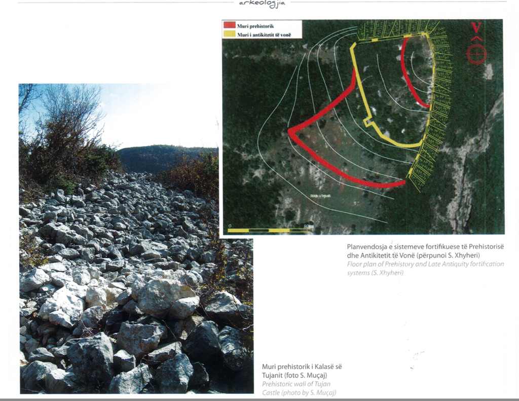Click the red V north arrow
519x401 pixels.
(x=476, y=28)
